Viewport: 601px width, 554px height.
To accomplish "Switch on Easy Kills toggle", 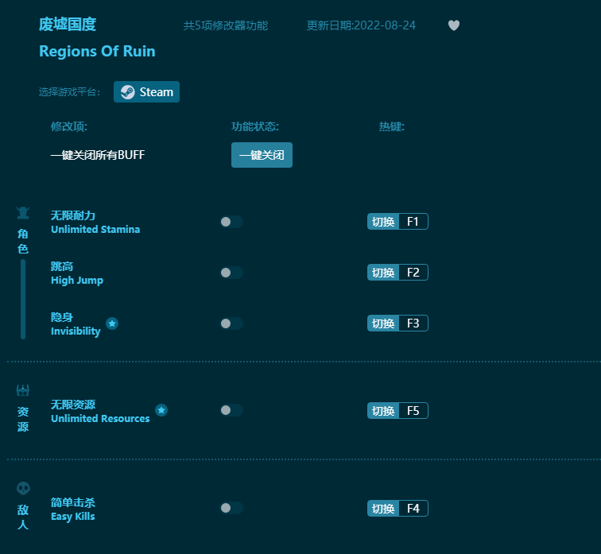I will click(231, 508).
